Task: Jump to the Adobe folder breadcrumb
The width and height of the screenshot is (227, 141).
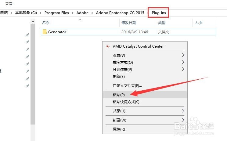Action: [82, 13]
